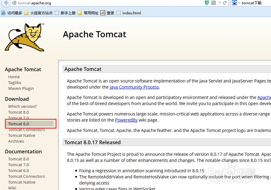271x190 pixels.
Task: Expand the address bar history dropdown arrow
Action: coord(219,3)
